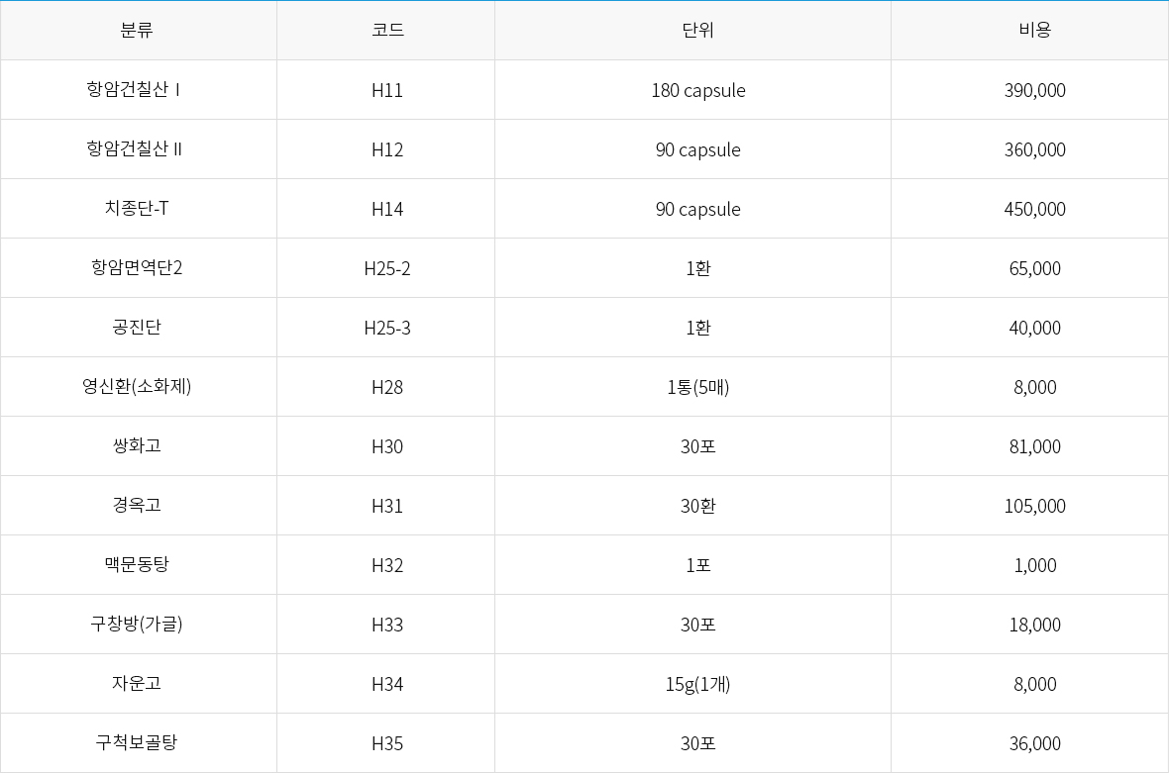Select the 구척보골탕 name cell

click(x=137, y=743)
